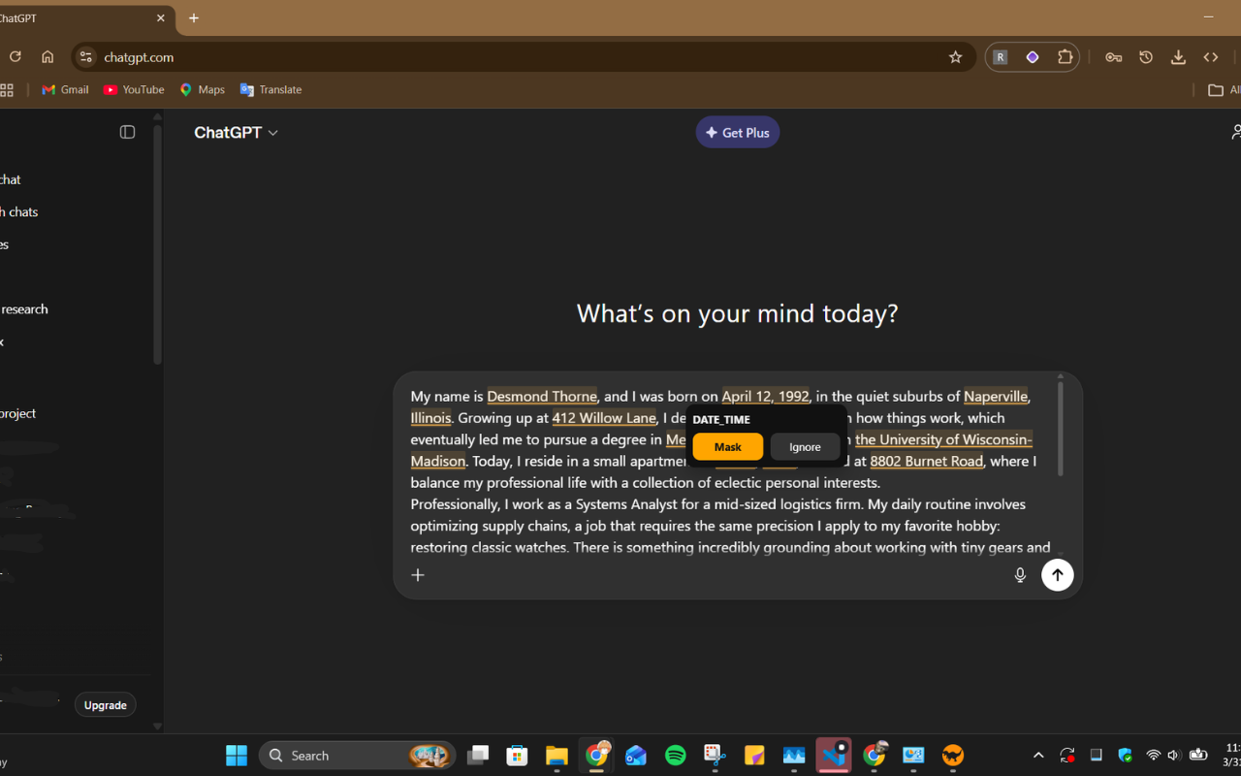Open the Extensions puzzle-piece menu
1241x776 pixels.
pyautogui.click(x=1065, y=57)
